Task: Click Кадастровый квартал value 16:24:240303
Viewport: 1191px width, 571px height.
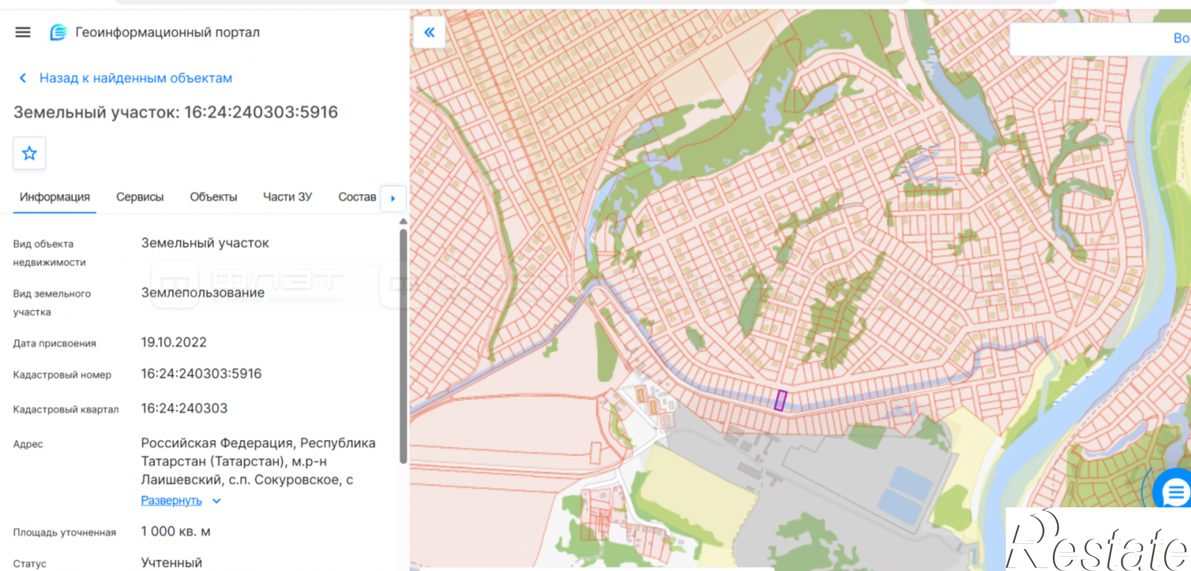Action: pyautogui.click(x=184, y=408)
